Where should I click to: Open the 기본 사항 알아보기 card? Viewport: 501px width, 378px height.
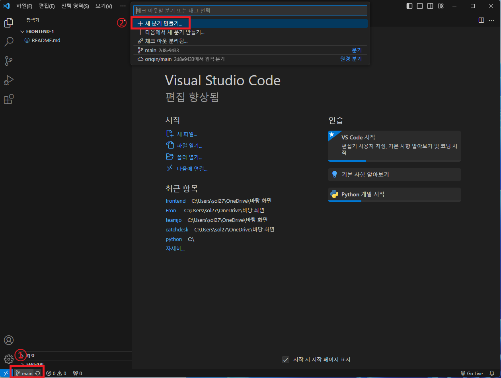(394, 174)
